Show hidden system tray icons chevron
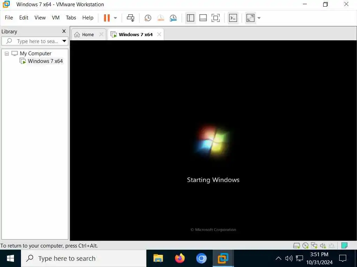Image resolution: width=357 pixels, height=267 pixels. [278, 258]
